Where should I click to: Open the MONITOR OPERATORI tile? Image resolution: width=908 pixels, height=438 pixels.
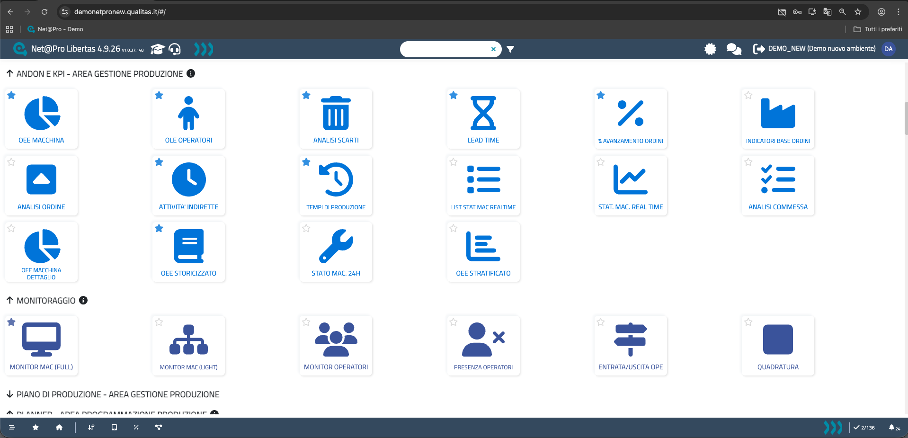coord(336,346)
